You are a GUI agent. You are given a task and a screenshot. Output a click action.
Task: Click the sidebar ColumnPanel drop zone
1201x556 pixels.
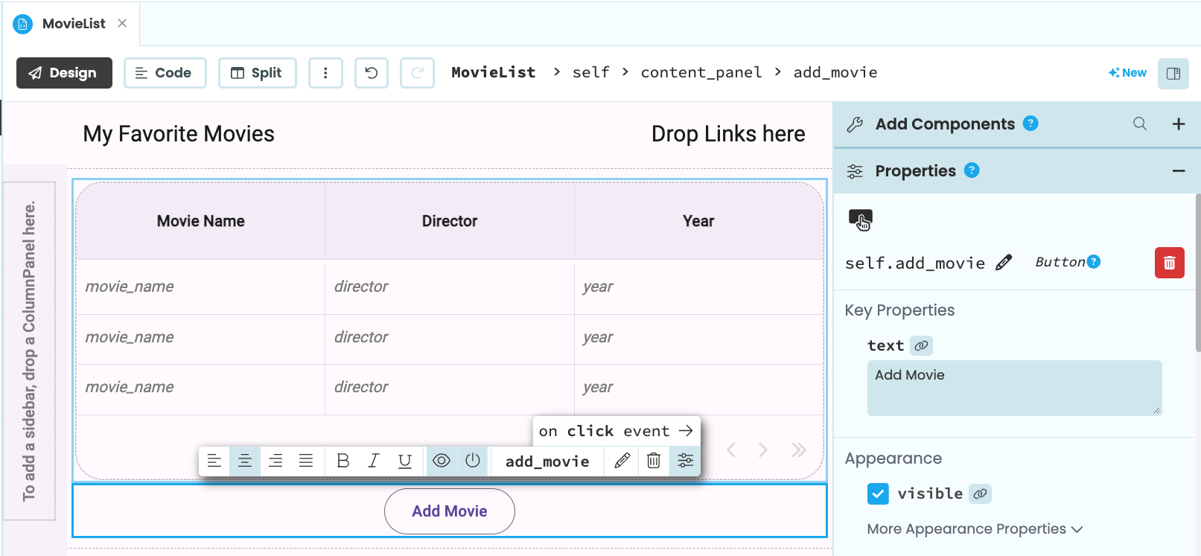coord(29,351)
